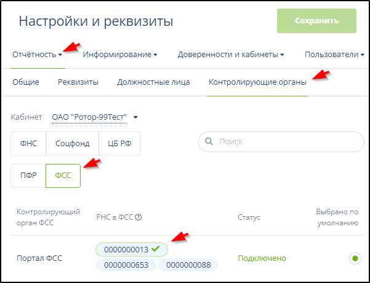Image resolution: width=370 pixels, height=283 pixels.
Task: Select the ЦБ РФ authority button
Action: 119,144
